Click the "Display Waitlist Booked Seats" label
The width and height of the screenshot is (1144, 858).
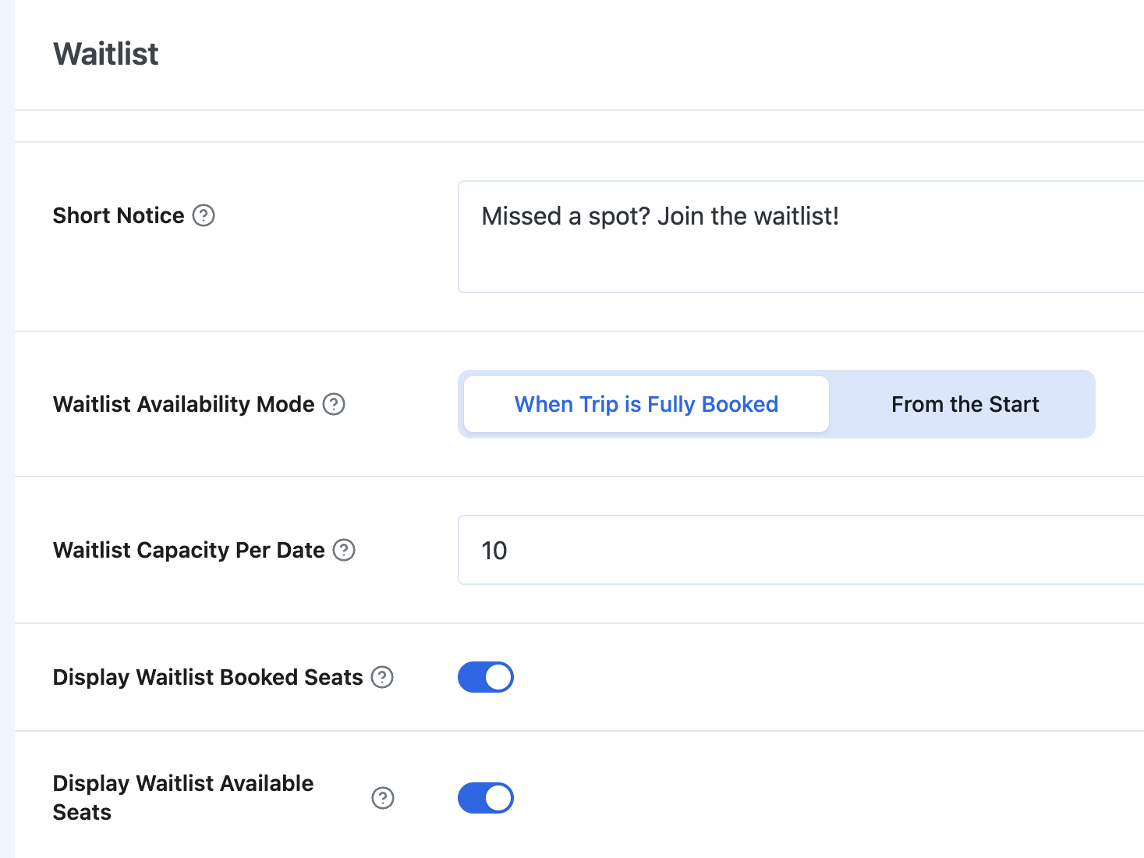207,677
